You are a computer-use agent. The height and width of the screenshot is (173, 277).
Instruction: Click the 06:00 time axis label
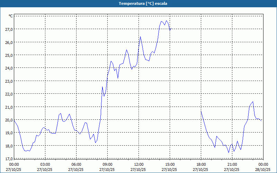click(76, 164)
